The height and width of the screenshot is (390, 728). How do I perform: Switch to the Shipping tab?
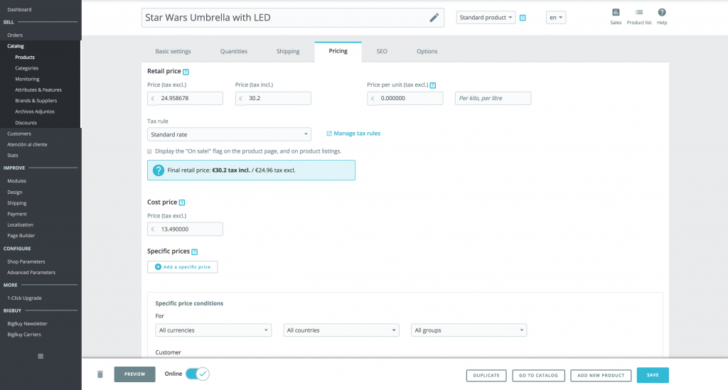tap(288, 51)
